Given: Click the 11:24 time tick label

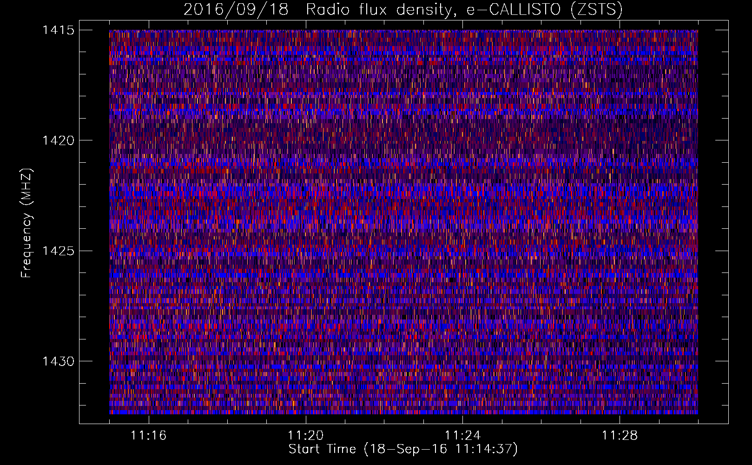Looking at the screenshot, I should coord(462,436).
